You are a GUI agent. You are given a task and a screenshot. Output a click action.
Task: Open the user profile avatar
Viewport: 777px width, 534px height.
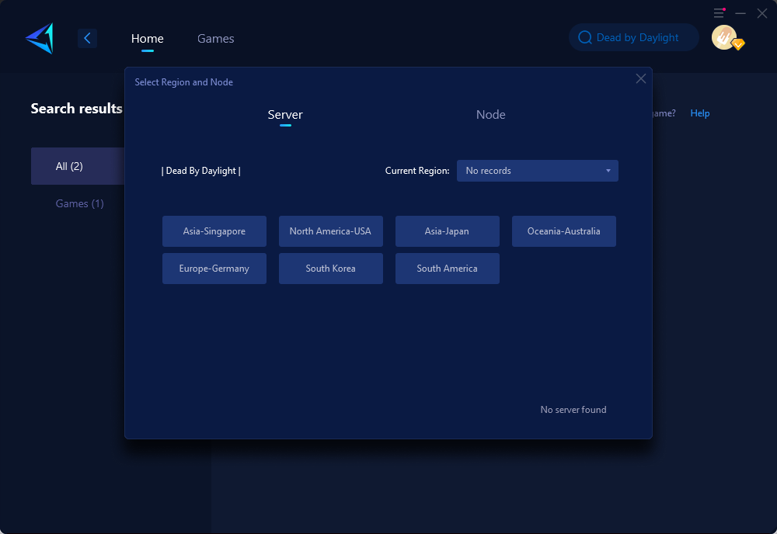point(724,37)
